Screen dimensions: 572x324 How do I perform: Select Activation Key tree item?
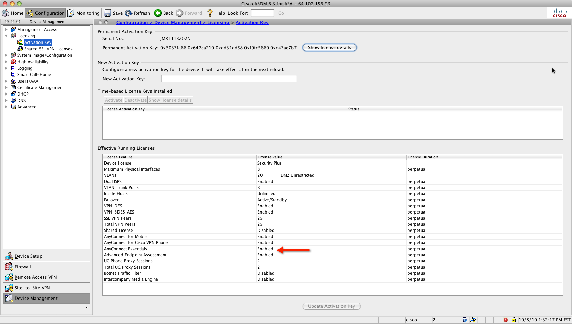pos(38,42)
